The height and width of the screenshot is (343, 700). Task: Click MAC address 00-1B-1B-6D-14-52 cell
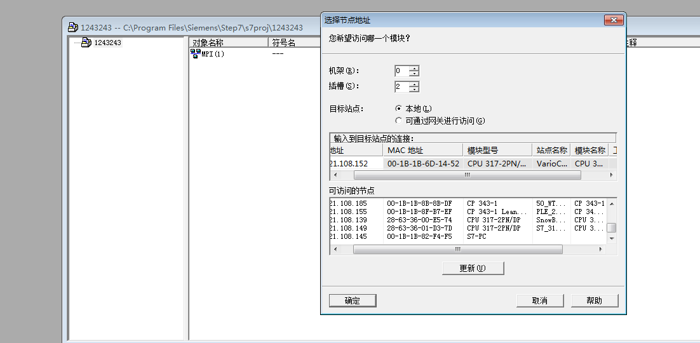[x=423, y=163]
